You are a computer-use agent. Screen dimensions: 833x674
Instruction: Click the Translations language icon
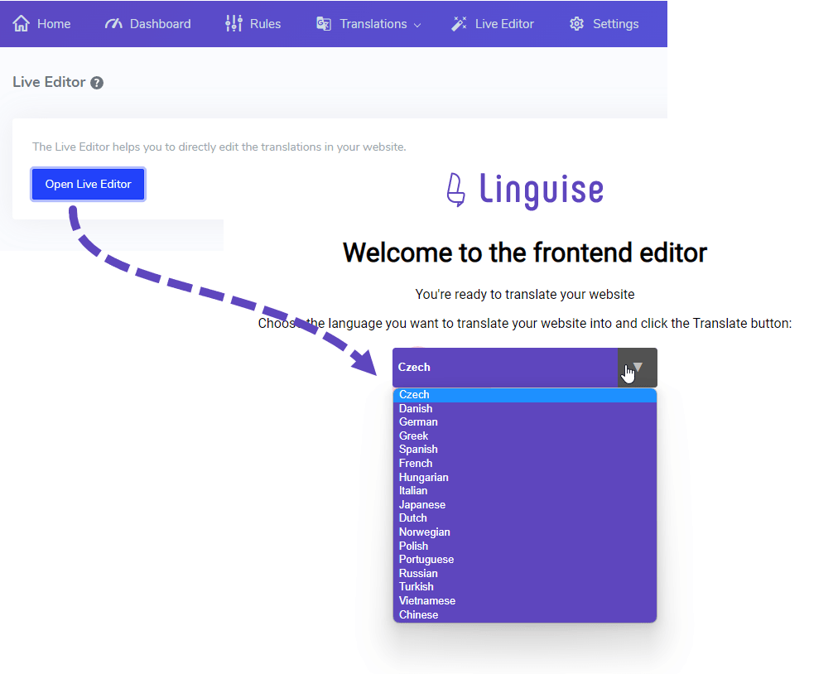[324, 24]
